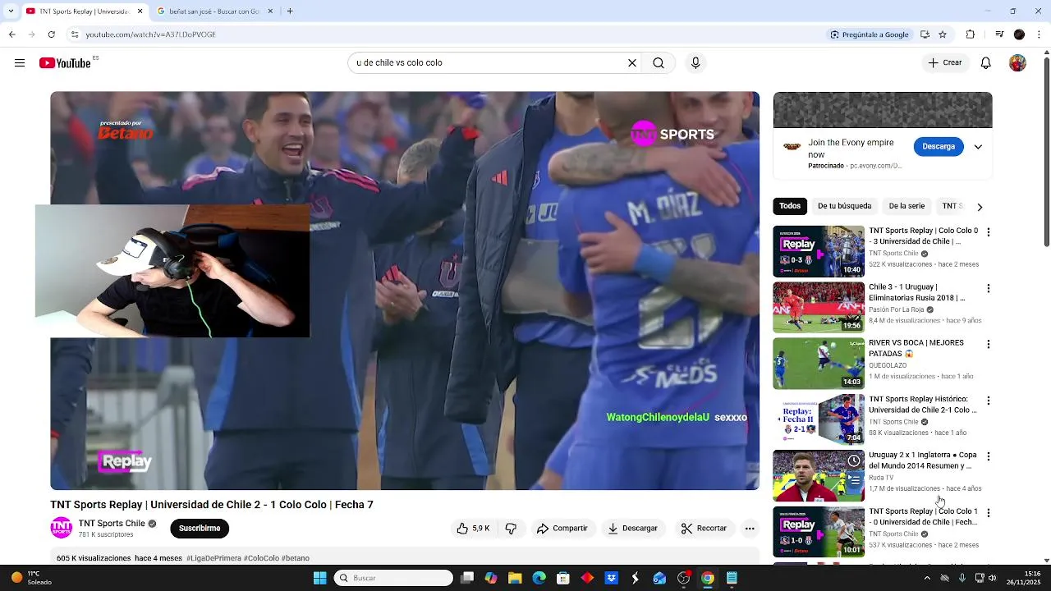Open Microsoft Edge from the taskbar
This screenshot has width=1051, height=591.
click(x=539, y=578)
